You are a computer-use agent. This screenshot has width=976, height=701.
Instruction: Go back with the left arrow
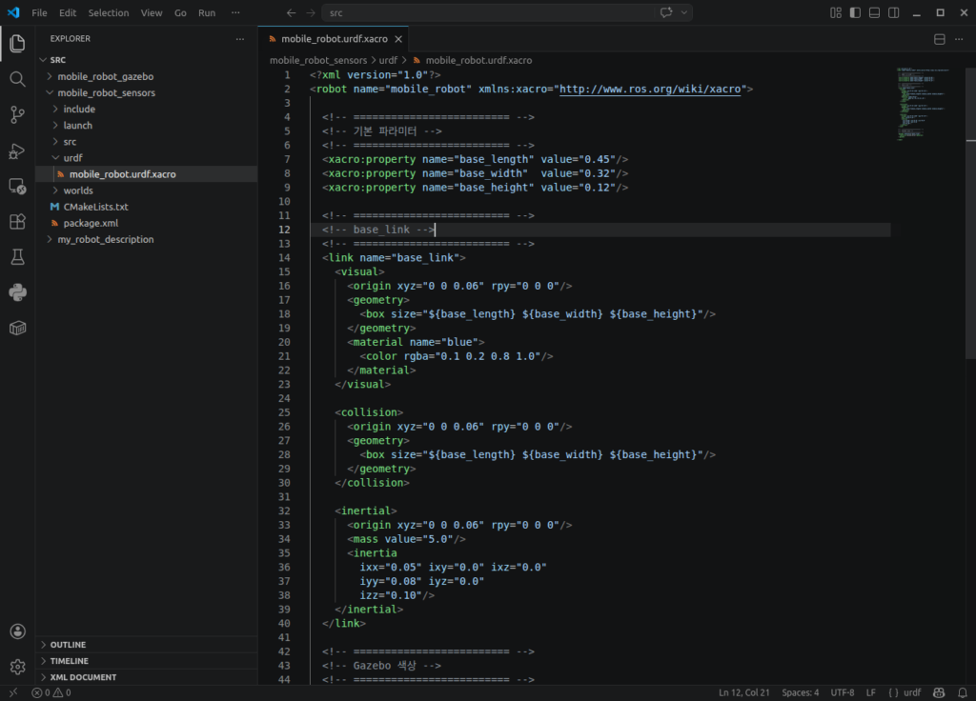(291, 12)
